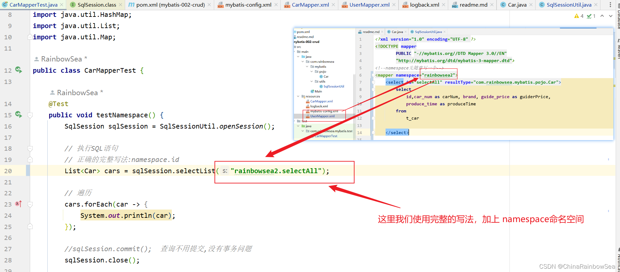Viewport: 620px width, 272px height.
Task: Click line number 20 in the gutter
Action: 8,171
